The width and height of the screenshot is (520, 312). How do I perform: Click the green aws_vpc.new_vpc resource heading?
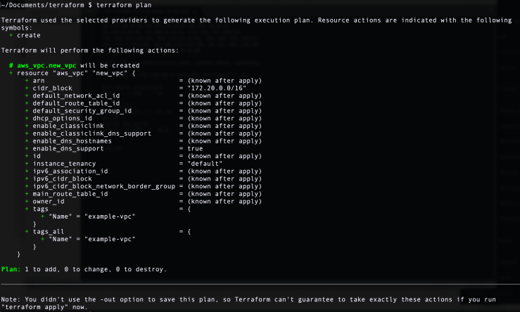click(46, 65)
